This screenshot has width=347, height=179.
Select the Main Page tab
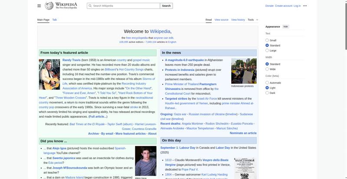[43, 20]
